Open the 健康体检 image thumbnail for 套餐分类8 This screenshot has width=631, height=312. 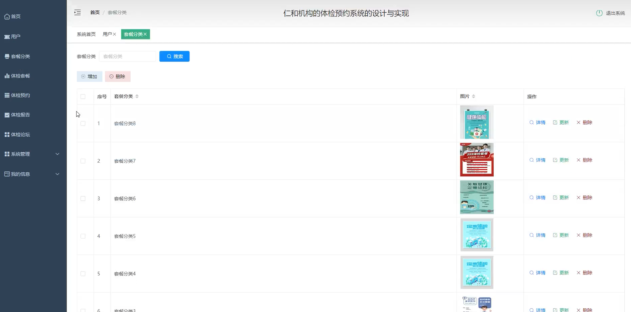[x=477, y=122]
